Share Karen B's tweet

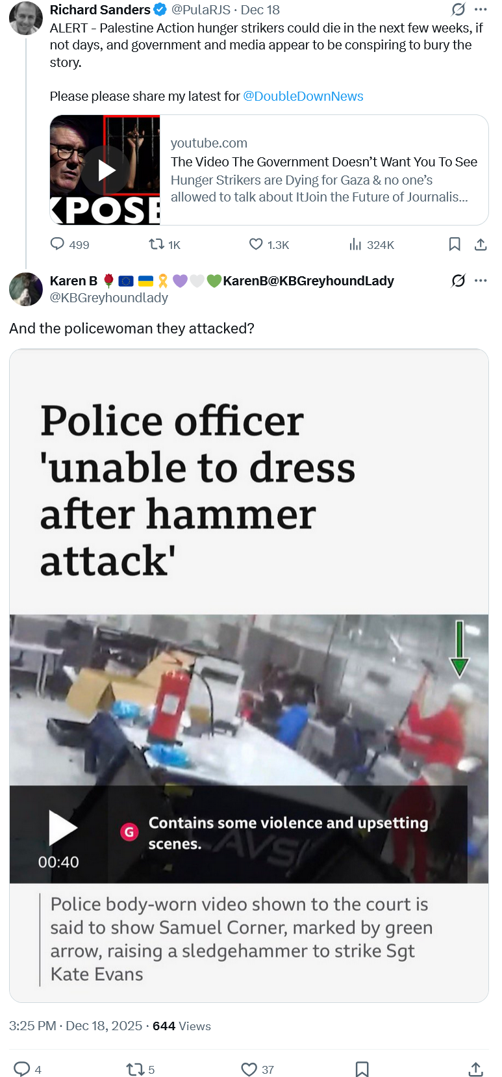pyautogui.click(x=475, y=1069)
